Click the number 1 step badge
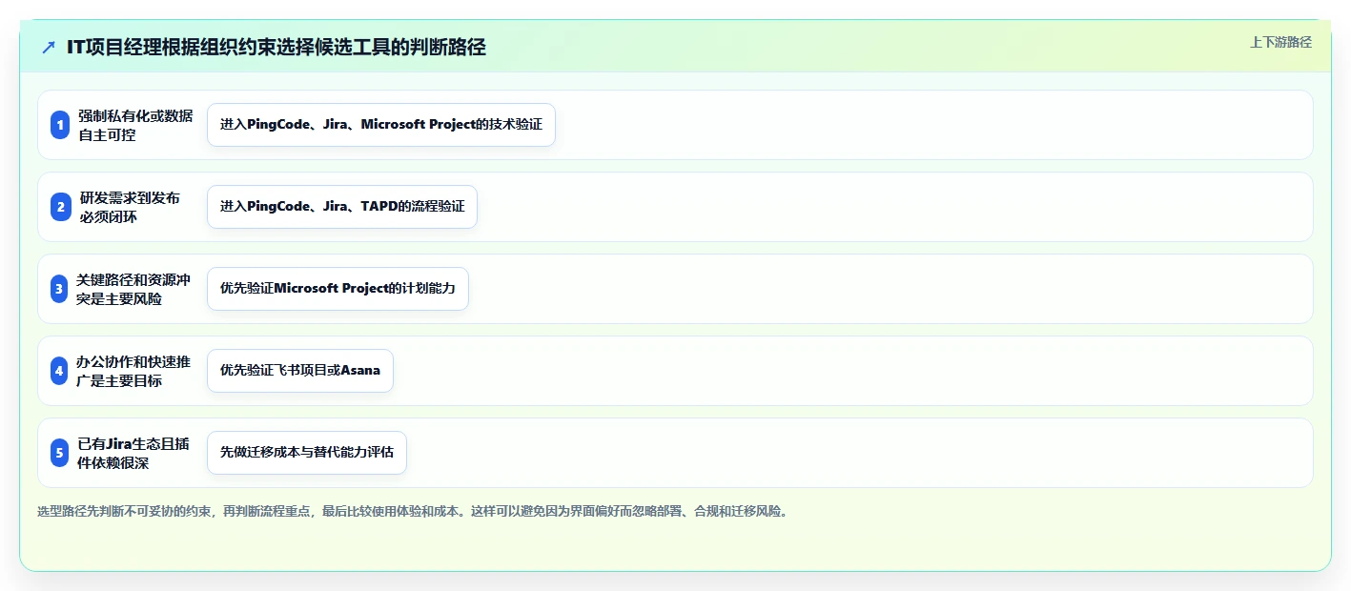1351x591 pixels. pyautogui.click(x=60, y=125)
